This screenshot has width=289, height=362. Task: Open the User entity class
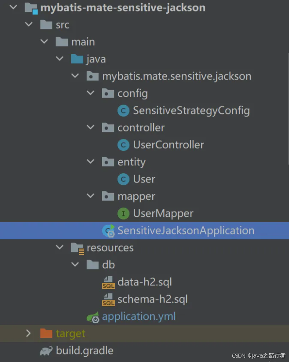pyautogui.click(x=144, y=179)
